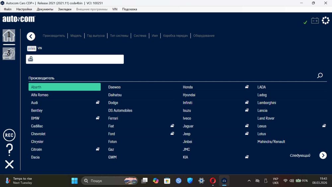The width and height of the screenshot is (332, 187).
Task: Open Microsoft Store from taskbar
Action: 167,181
